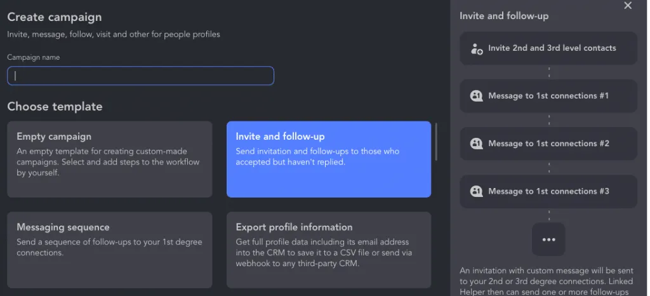Click the Invite and follow-up panel heading
The width and height of the screenshot is (650, 296).
(x=503, y=16)
